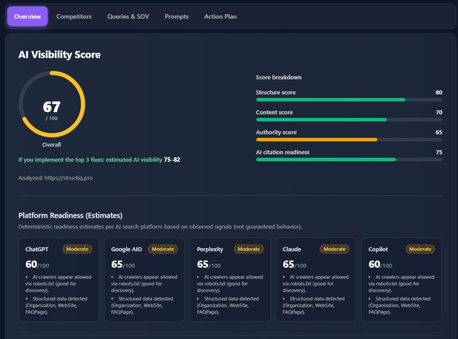Click the Perplexity card title
458x339 pixels.
click(x=210, y=249)
